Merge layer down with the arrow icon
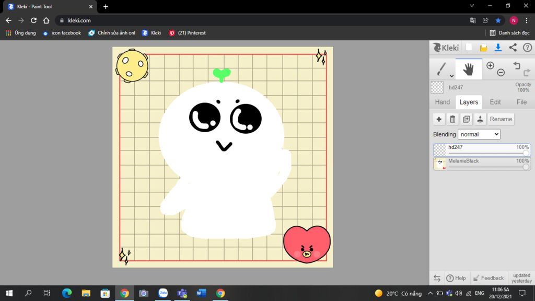This screenshot has height=301, width=535. coord(480,119)
